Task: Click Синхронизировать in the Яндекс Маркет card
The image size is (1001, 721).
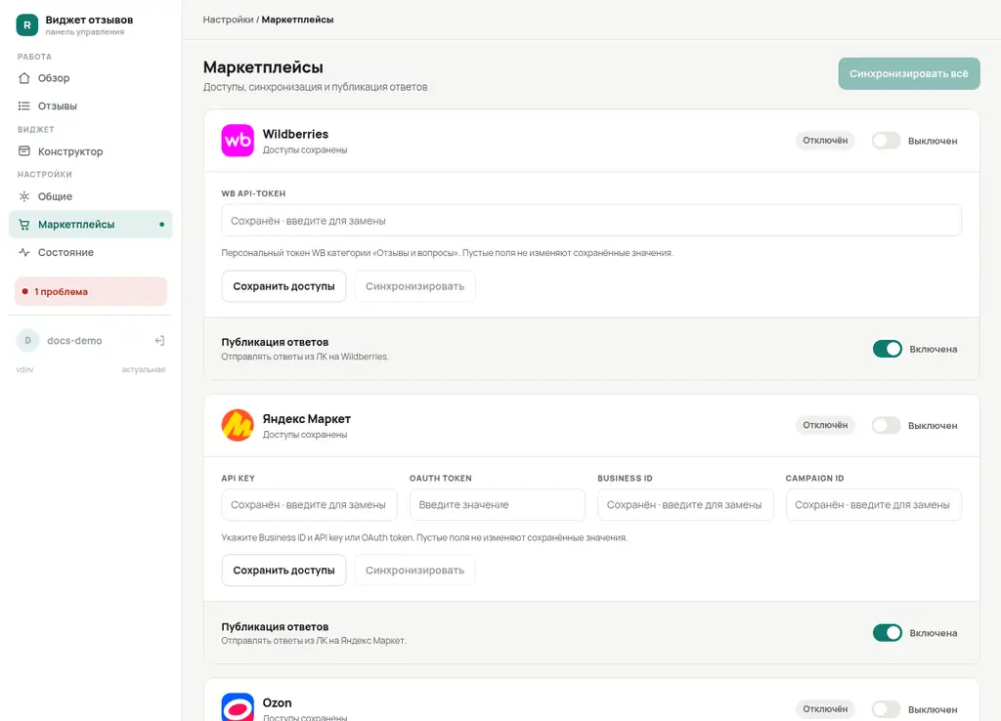Action: tap(414, 571)
